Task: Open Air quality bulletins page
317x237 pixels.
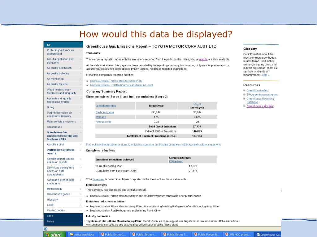Action: pos(63,73)
